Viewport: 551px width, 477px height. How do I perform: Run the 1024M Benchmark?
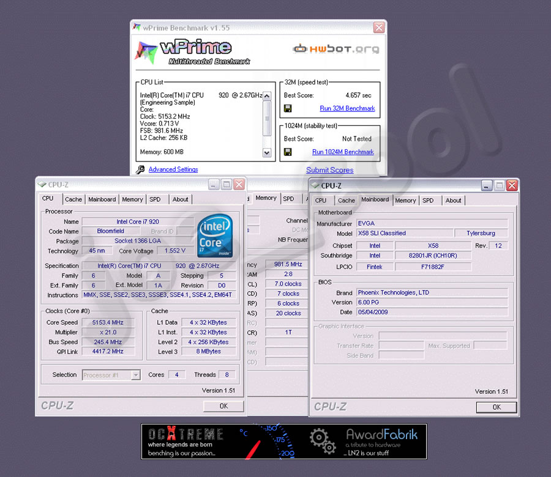tap(343, 152)
